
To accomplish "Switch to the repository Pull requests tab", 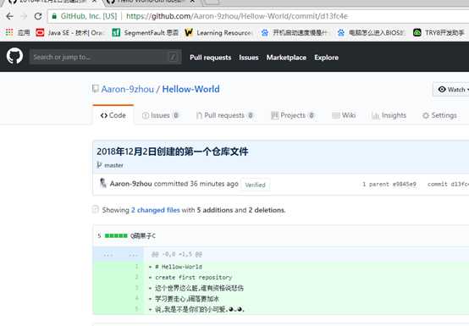I will coord(224,115).
